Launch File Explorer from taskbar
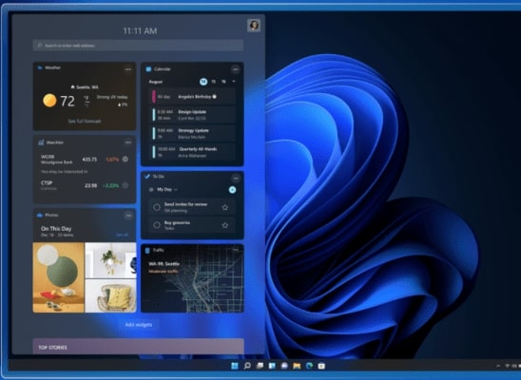Screen dimensions: 521x380 (x=297, y=366)
